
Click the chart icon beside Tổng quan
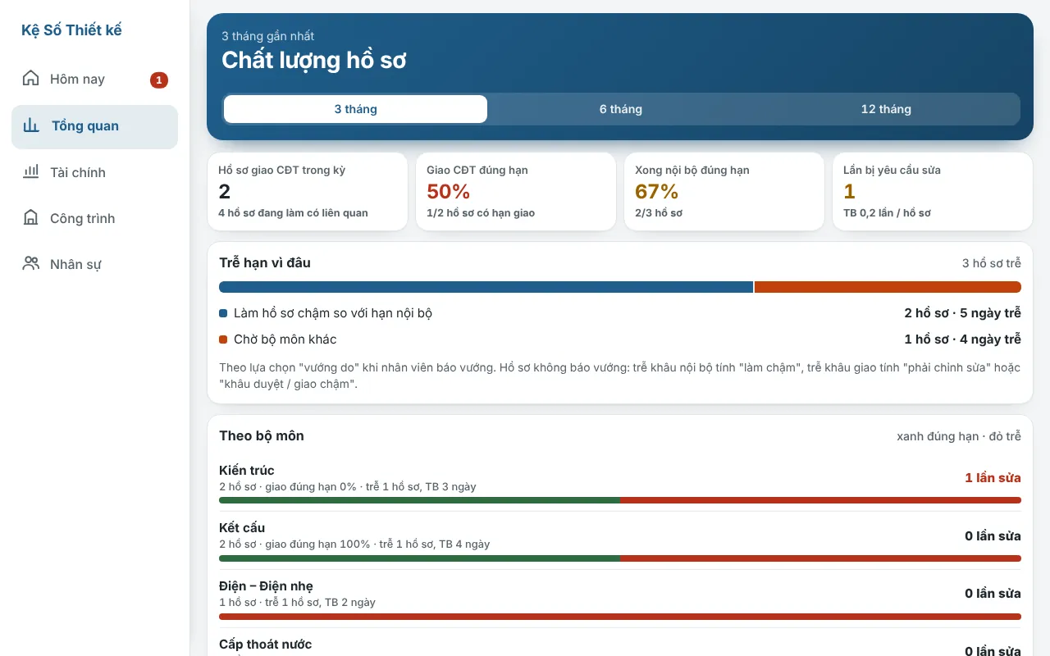point(31,125)
